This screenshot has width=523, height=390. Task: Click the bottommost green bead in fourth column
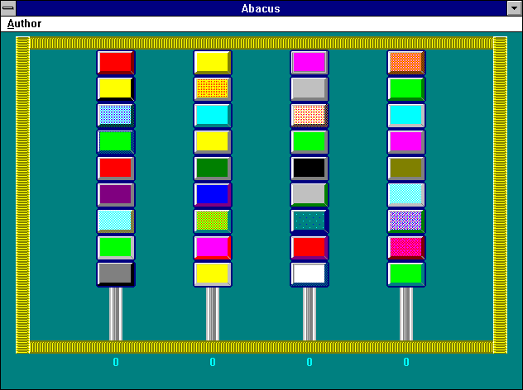pos(406,274)
